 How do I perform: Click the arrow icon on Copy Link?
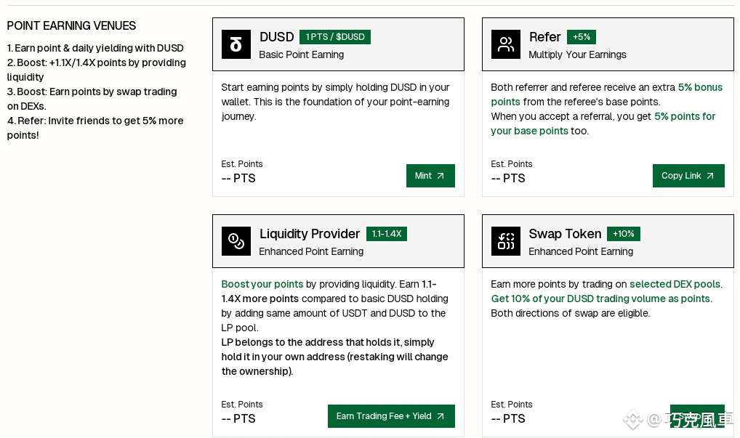pos(710,176)
